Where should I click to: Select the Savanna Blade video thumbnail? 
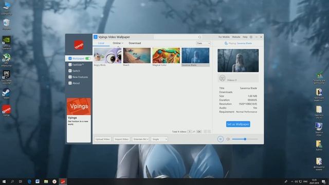195,55
